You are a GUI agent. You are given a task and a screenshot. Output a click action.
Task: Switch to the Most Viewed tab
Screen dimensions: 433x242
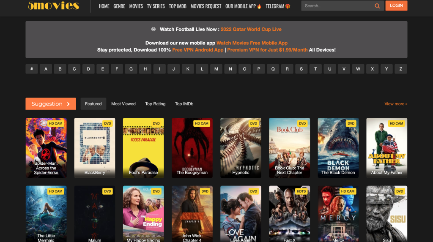pyautogui.click(x=123, y=104)
